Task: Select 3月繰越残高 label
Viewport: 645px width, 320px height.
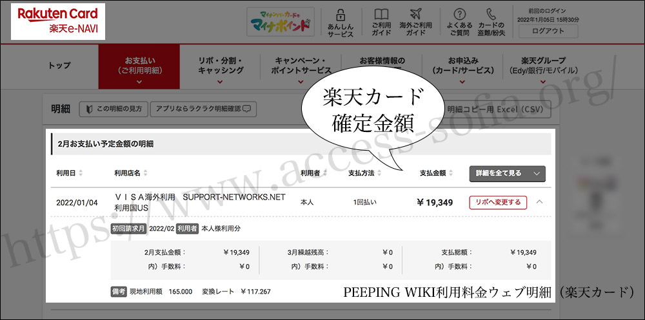Action: 308,252
